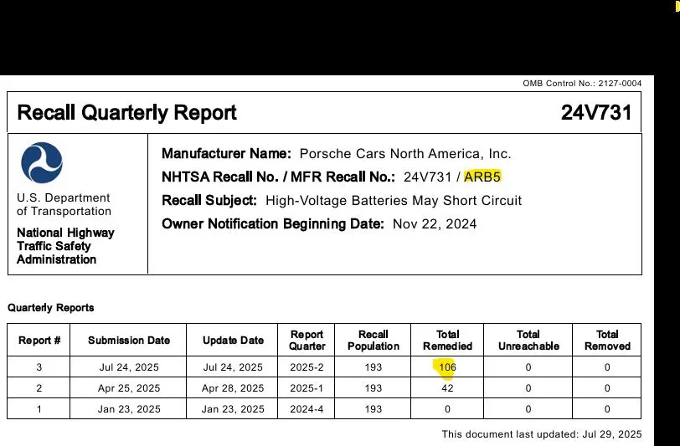680x446 pixels.
Task: Click the highlighted 106 remedied value
Action: click(447, 367)
